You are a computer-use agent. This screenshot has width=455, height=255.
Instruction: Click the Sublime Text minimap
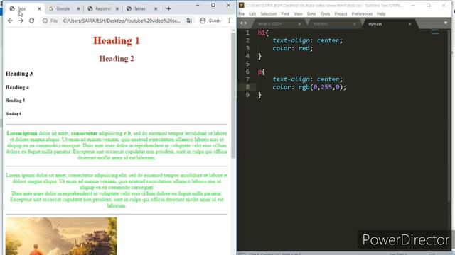coord(435,32)
